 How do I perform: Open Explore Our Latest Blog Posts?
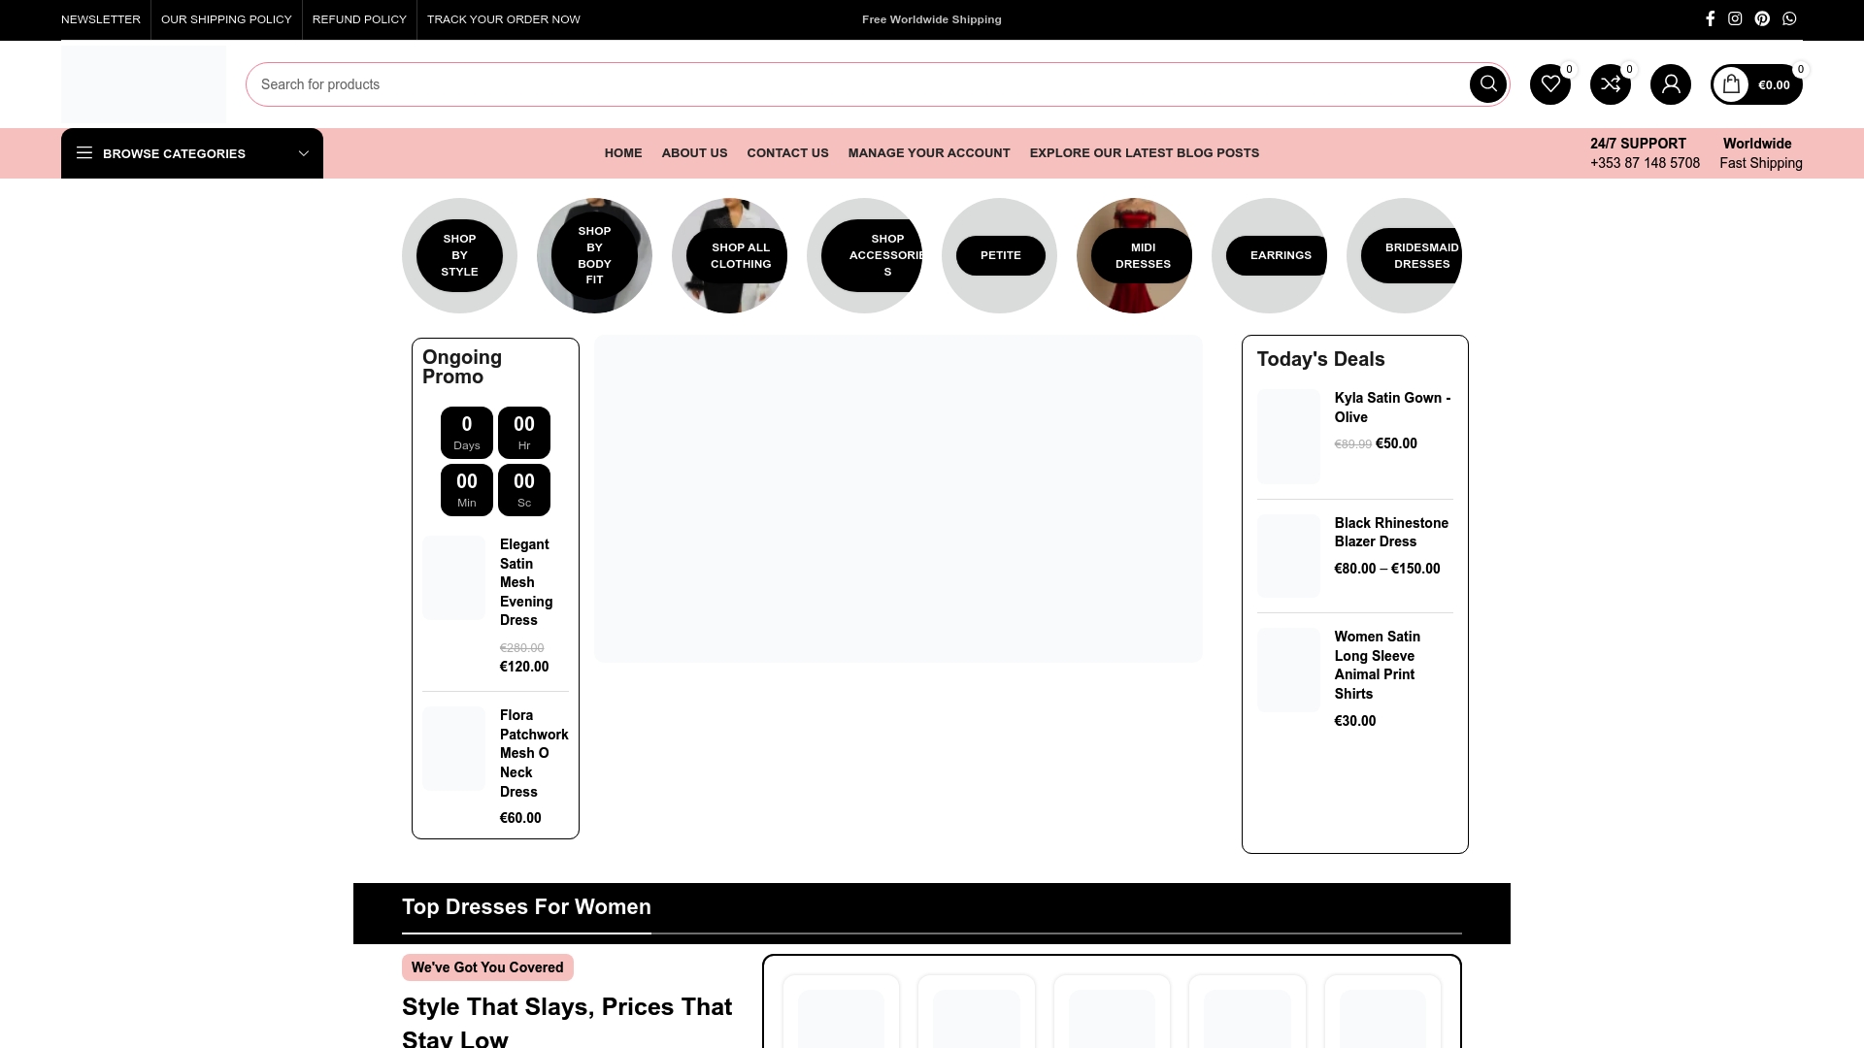click(x=1144, y=152)
